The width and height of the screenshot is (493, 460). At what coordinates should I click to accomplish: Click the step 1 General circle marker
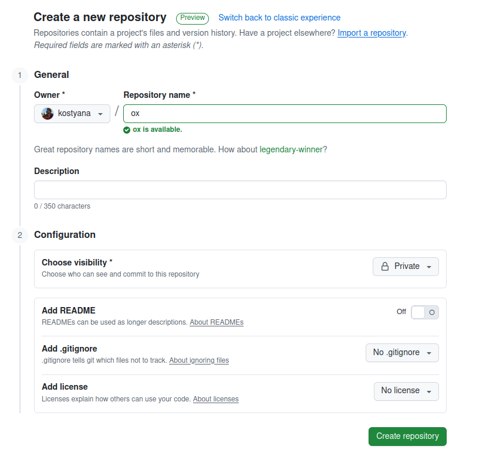coord(19,75)
